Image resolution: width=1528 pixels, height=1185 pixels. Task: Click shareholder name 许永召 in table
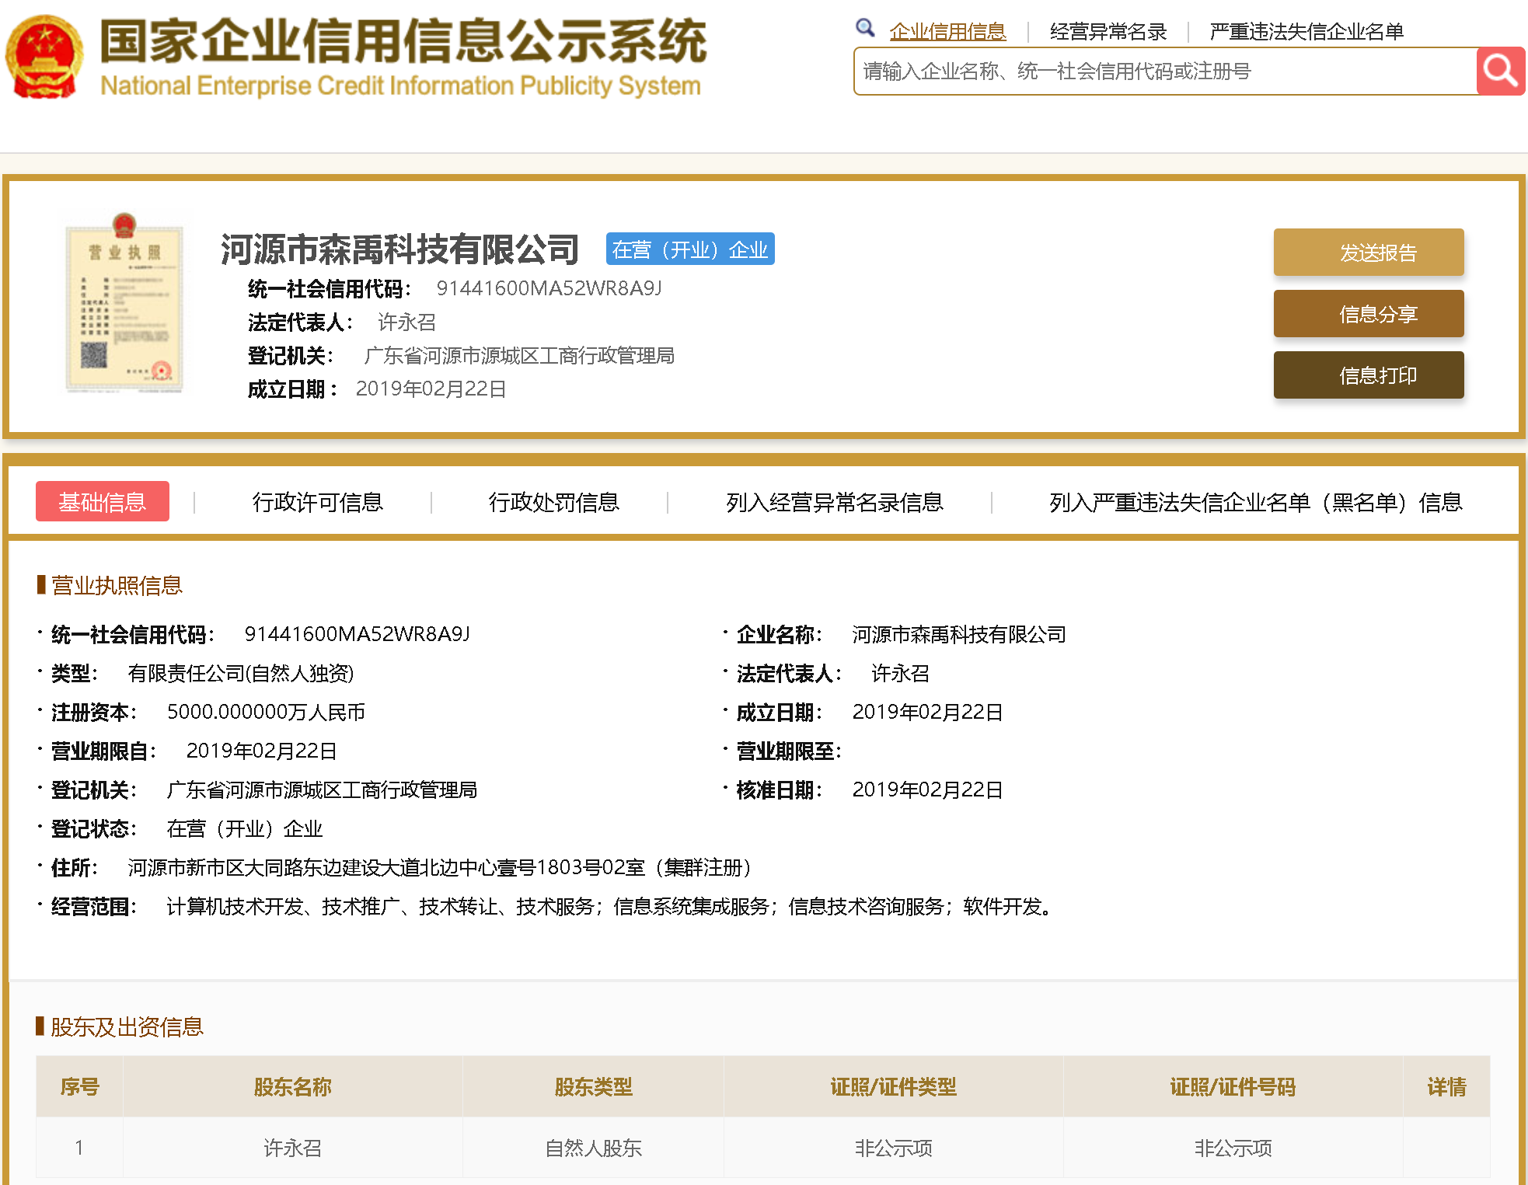pyautogui.click(x=292, y=1148)
